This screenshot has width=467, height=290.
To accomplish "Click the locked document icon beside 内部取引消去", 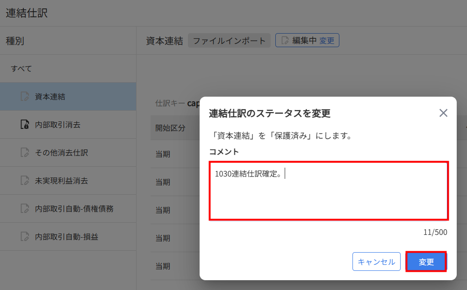I will (x=25, y=125).
